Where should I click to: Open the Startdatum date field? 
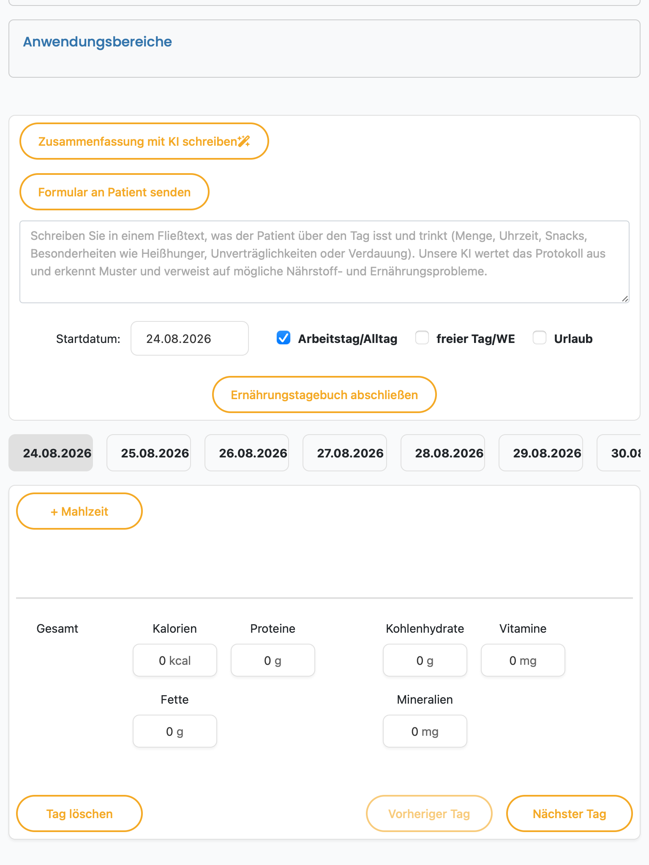190,338
